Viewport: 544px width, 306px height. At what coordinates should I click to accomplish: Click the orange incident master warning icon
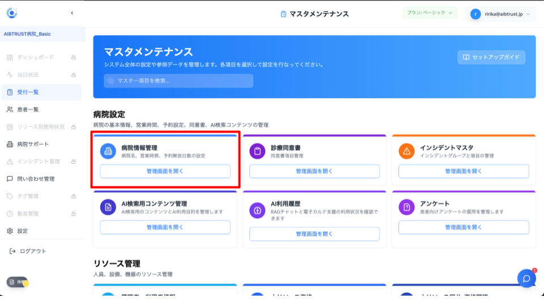click(x=406, y=151)
